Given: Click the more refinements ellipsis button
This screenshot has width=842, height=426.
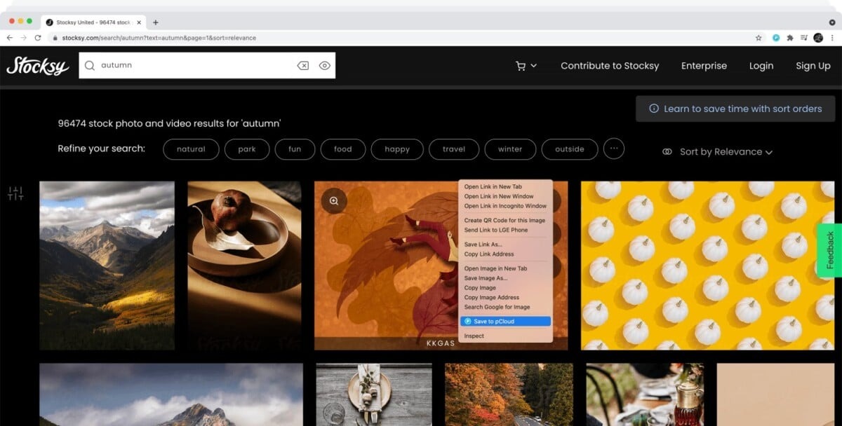Looking at the screenshot, I should 614,149.
